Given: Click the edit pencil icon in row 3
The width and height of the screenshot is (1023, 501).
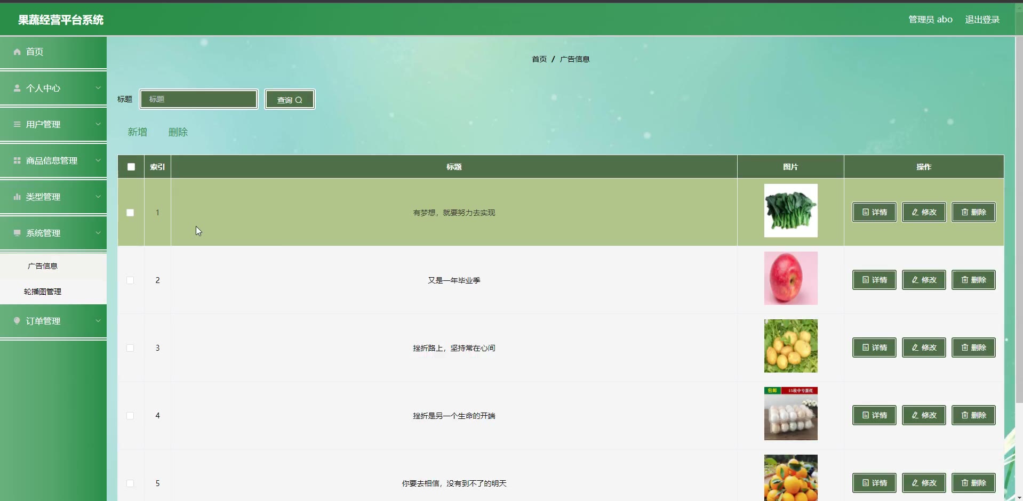Looking at the screenshot, I should coord(915,348).
